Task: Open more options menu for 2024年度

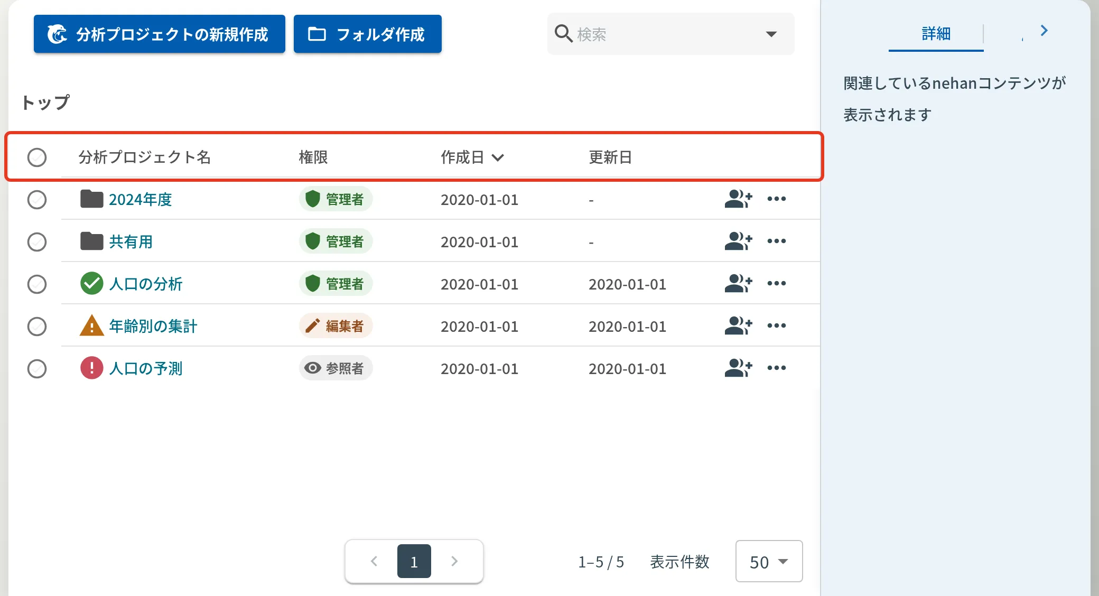Action: (776, 199)
